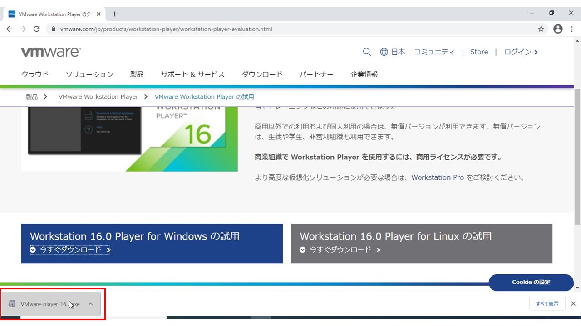The width and height of the screenshot is (581, 326).
Task: Click 製品 in the breadcrumb
Action: [32, 97]
